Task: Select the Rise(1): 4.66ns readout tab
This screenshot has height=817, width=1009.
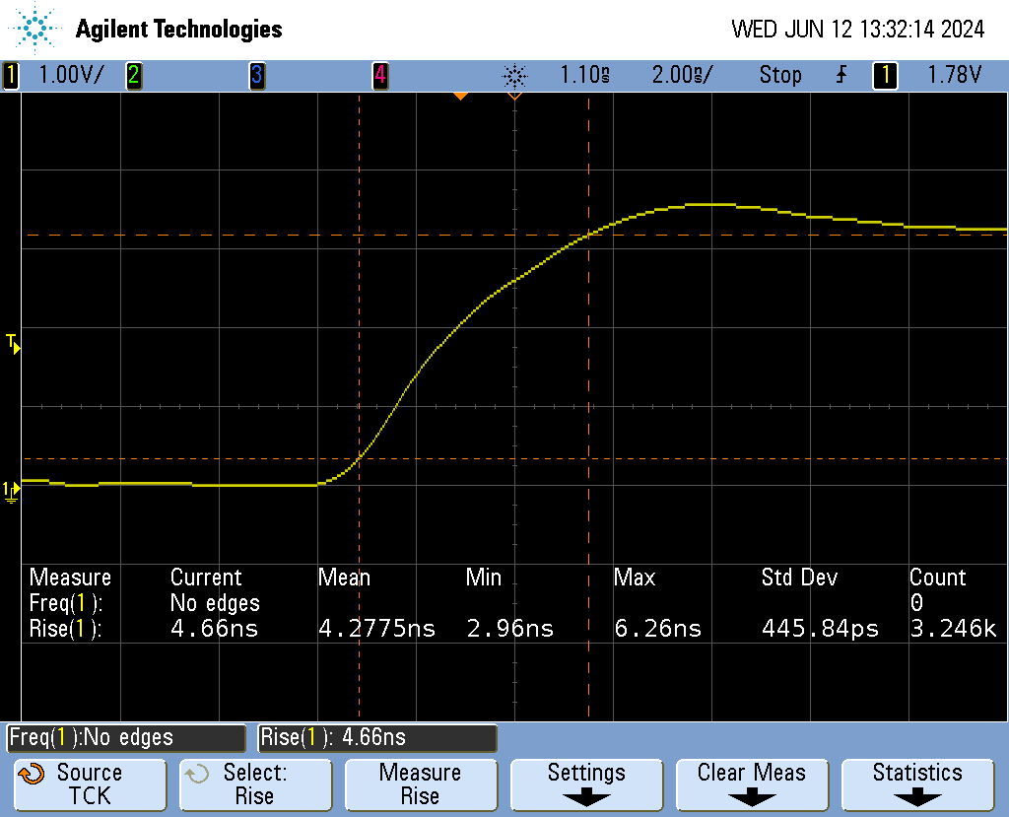Action: (x=377, y=737)
